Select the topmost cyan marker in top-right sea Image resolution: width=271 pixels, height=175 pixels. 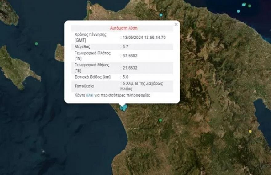click(244, 5)
